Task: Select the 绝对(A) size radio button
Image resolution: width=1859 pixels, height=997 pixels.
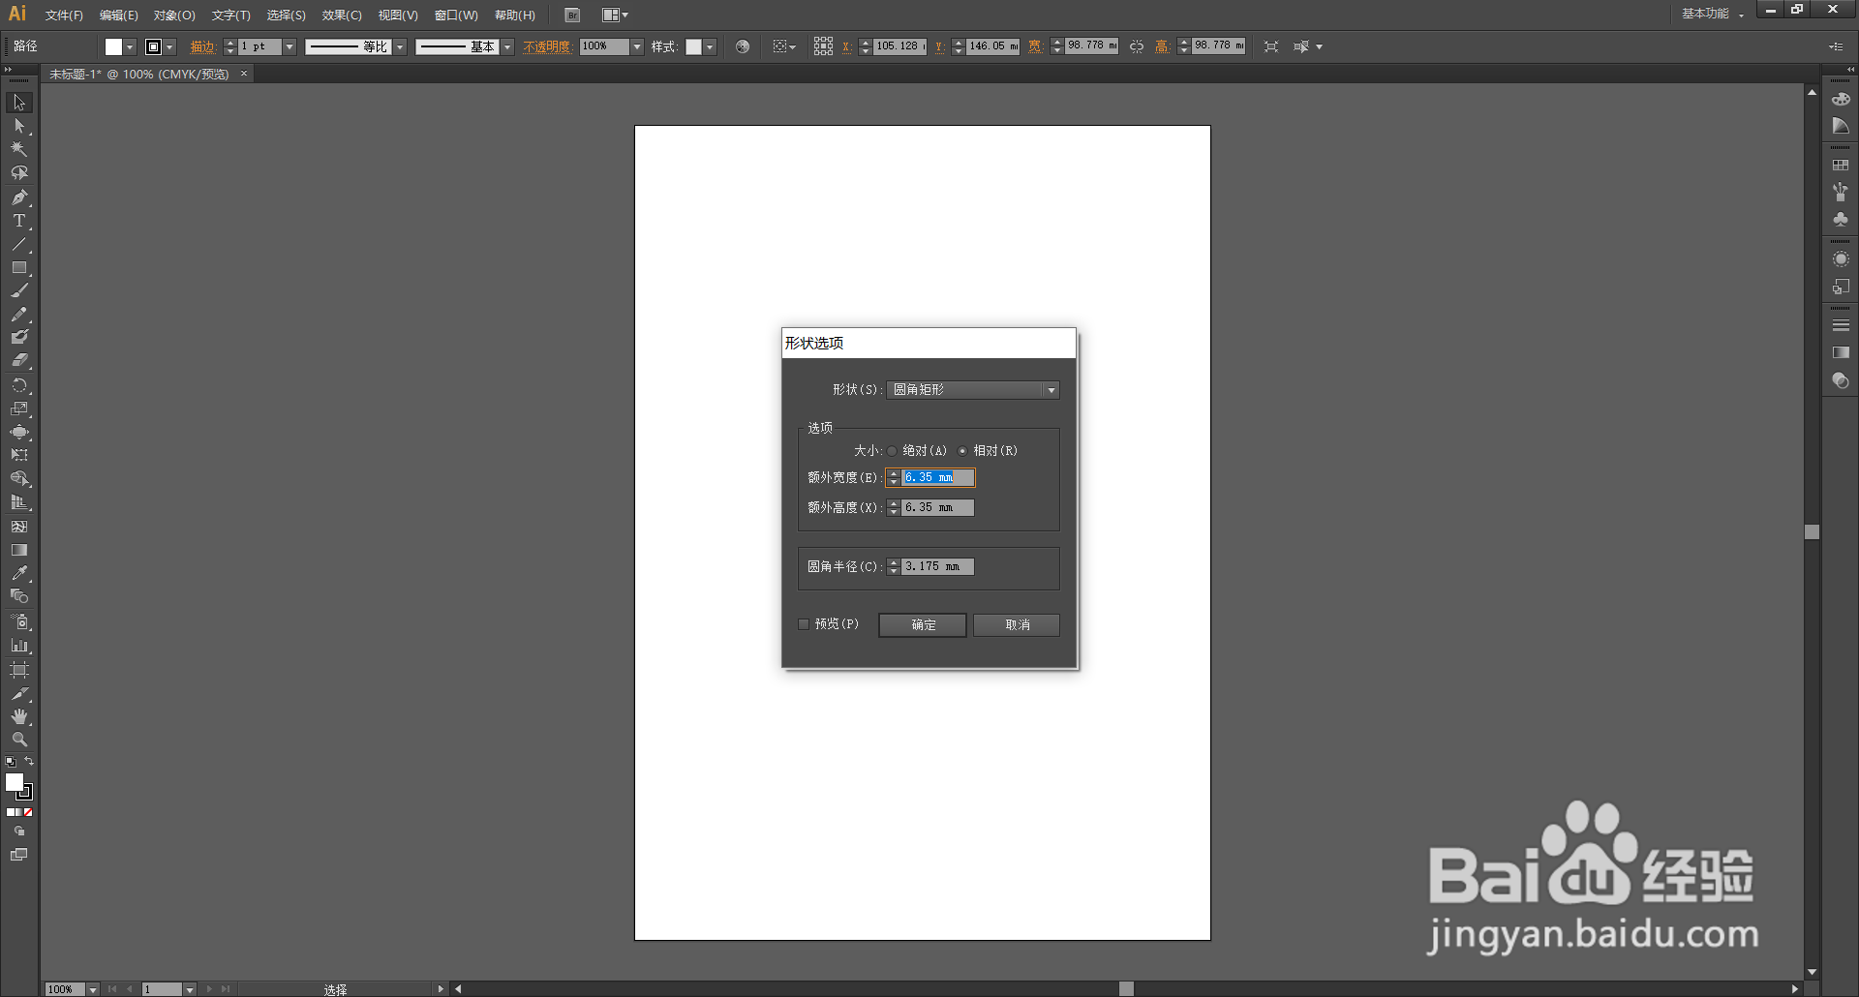Action: (892, 451)
